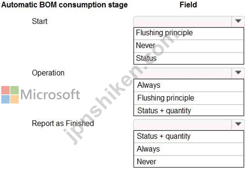Select Always under Report as Finished
The width and height of the screenshot is (245, 169).
click(x=189, y=149)
